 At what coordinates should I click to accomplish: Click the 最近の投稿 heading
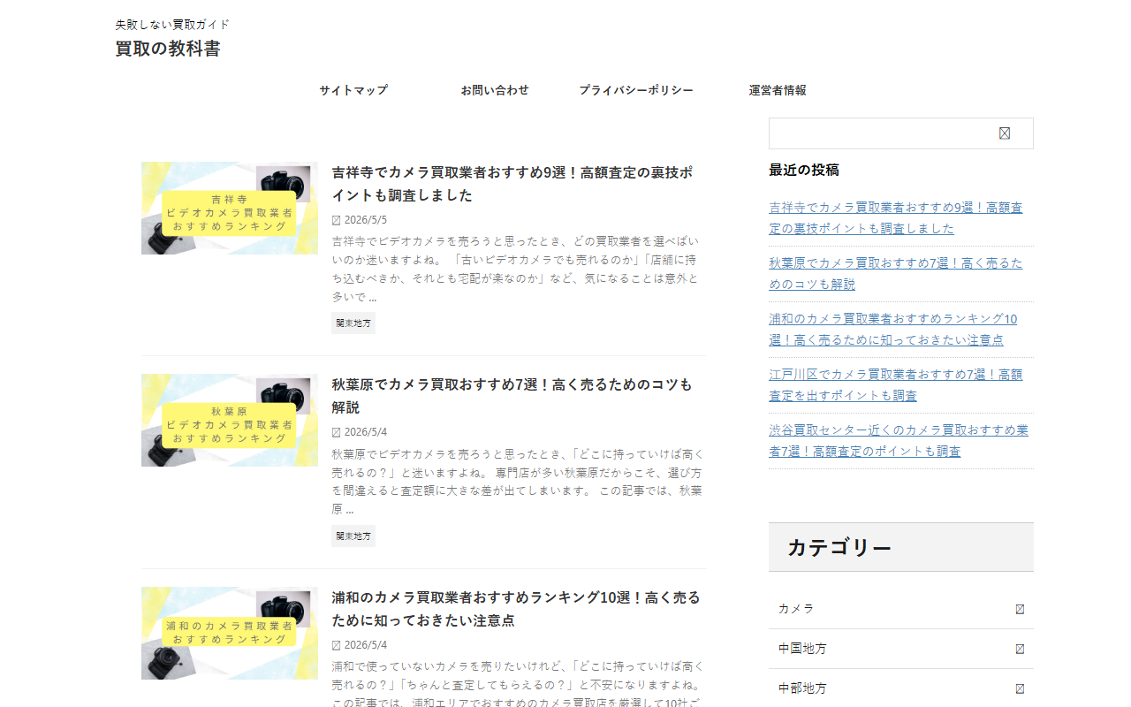(x=804, y=170)
